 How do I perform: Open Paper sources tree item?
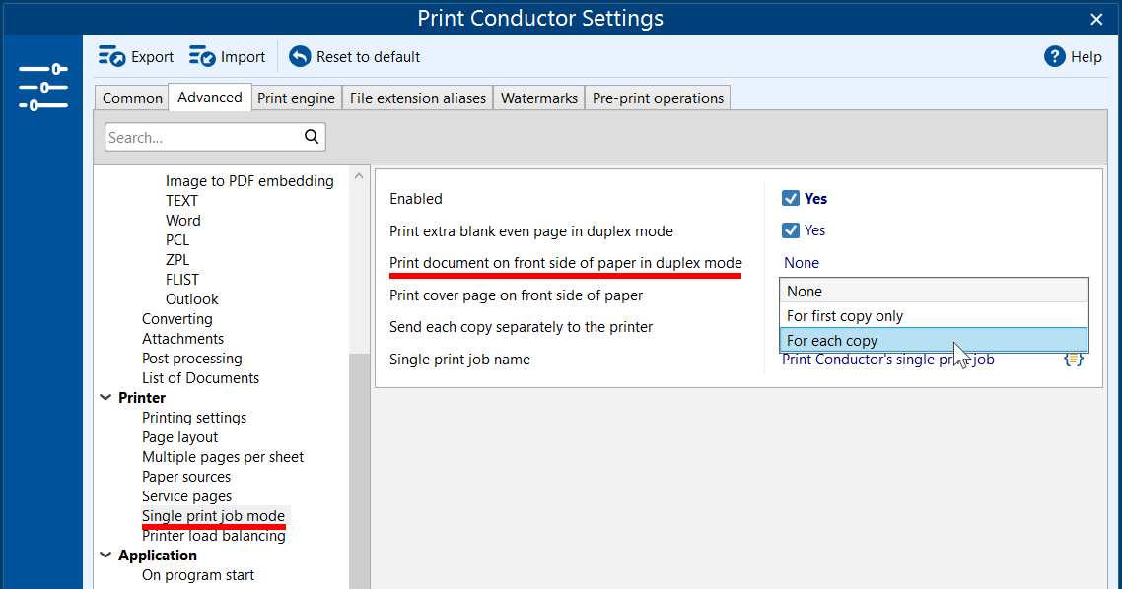tap(186, 476)
